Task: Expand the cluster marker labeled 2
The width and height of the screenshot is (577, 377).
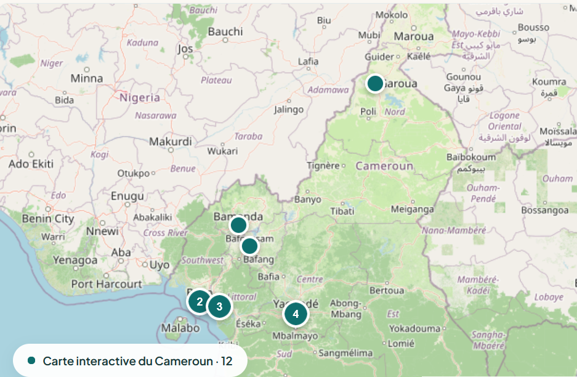Action: point(200,302)
